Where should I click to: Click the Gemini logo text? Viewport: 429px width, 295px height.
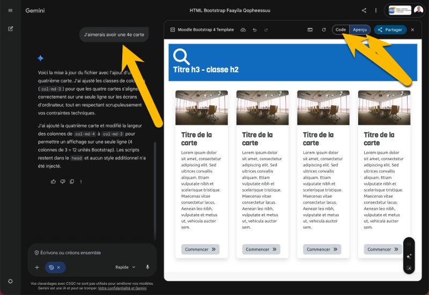click(x=35, y=10)
